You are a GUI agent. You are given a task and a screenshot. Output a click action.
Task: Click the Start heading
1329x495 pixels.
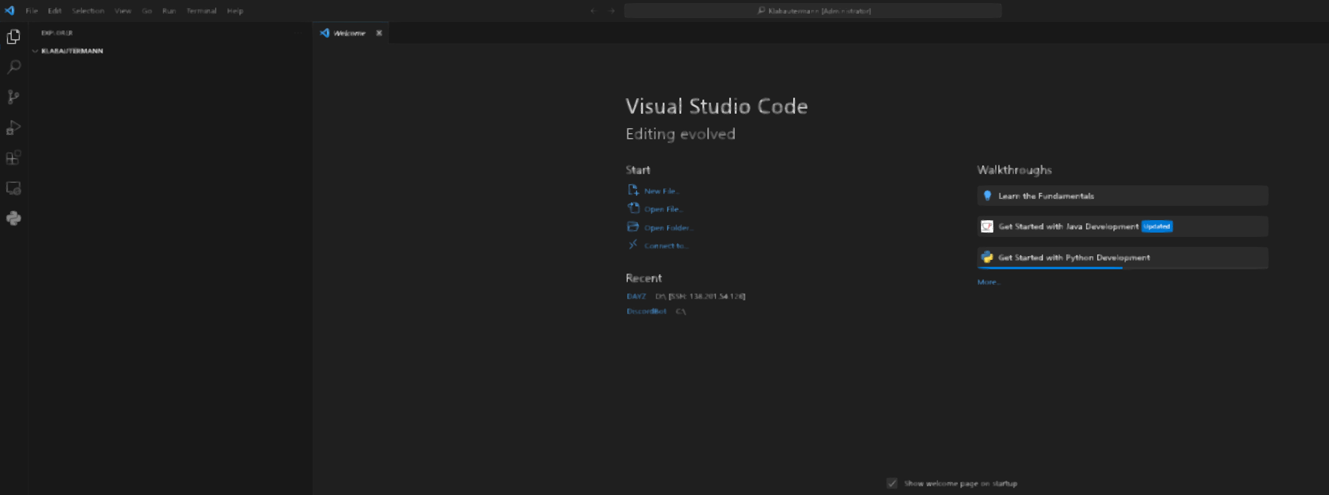coord(638,170)
